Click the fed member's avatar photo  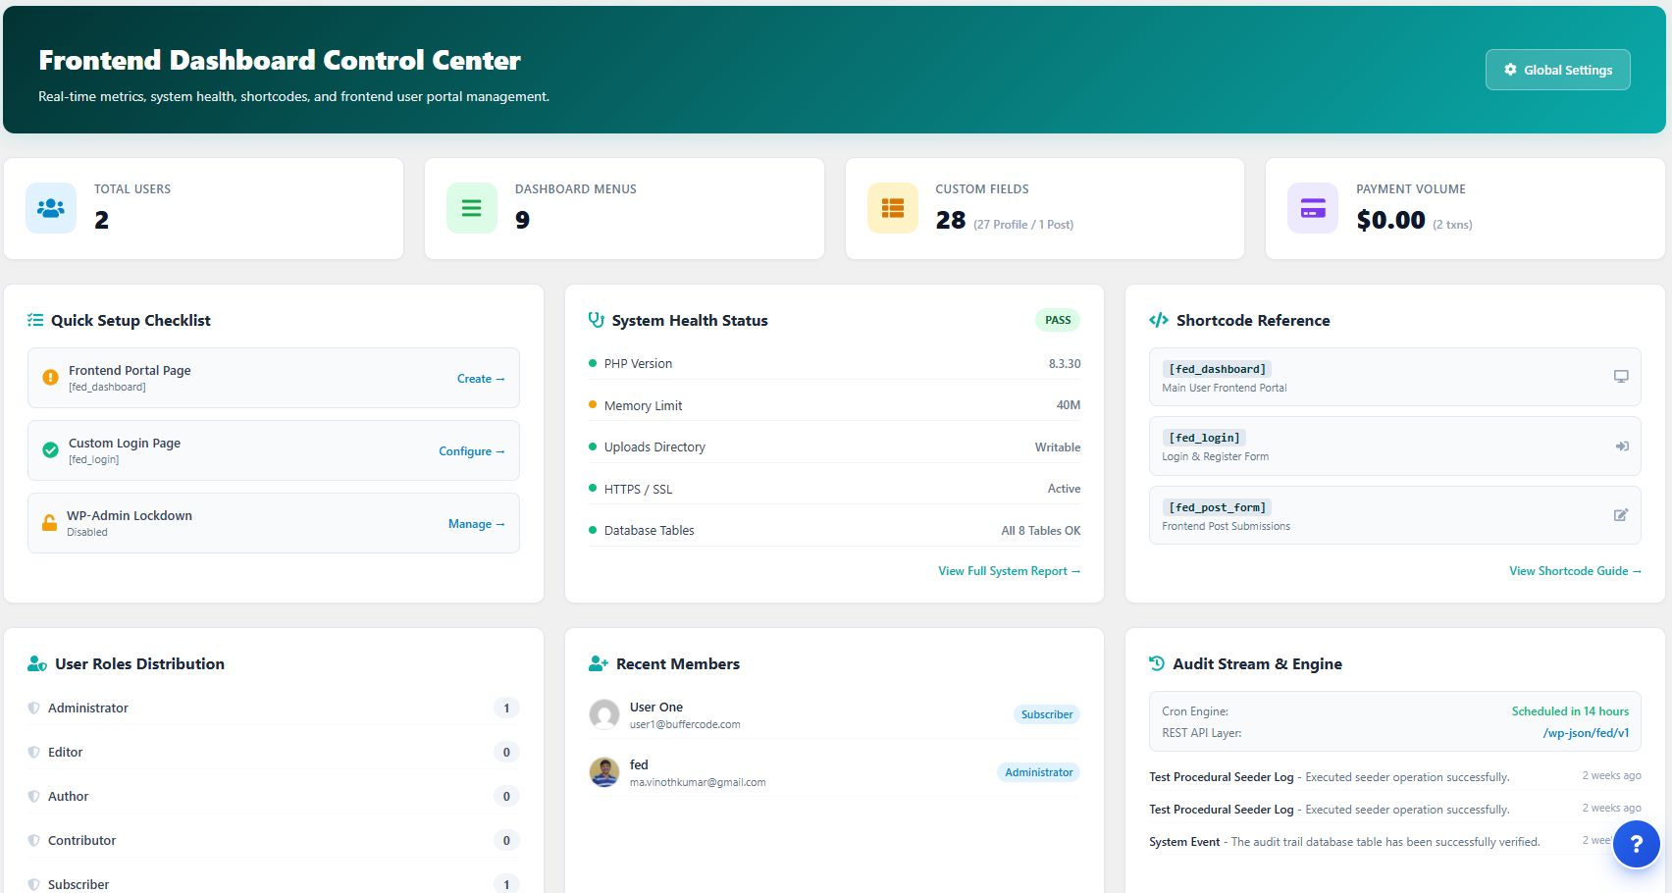pos(604,772)
